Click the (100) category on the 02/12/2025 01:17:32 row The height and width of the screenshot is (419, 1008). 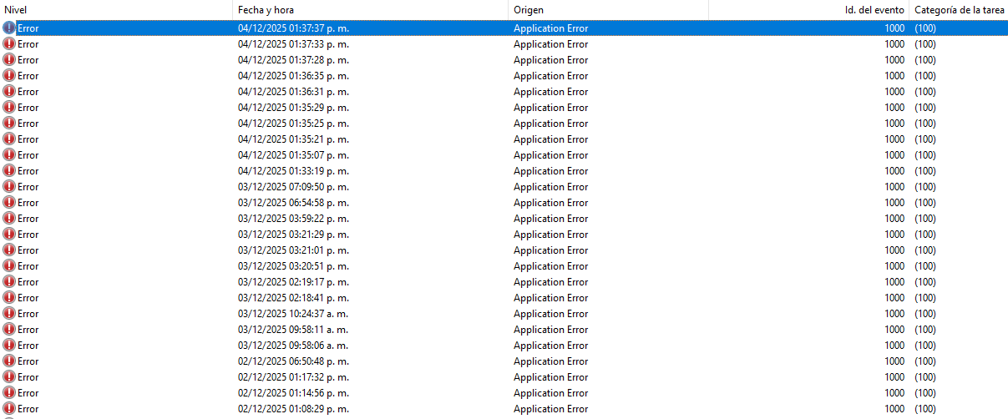tap(925, 377)
